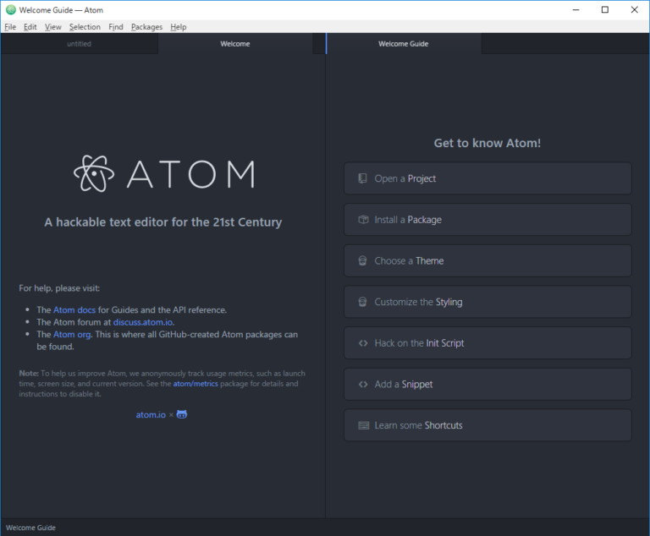This screenshot has height=536, width=650.
Task: Maximize the Atom window
Action: [x=605, y=10]
